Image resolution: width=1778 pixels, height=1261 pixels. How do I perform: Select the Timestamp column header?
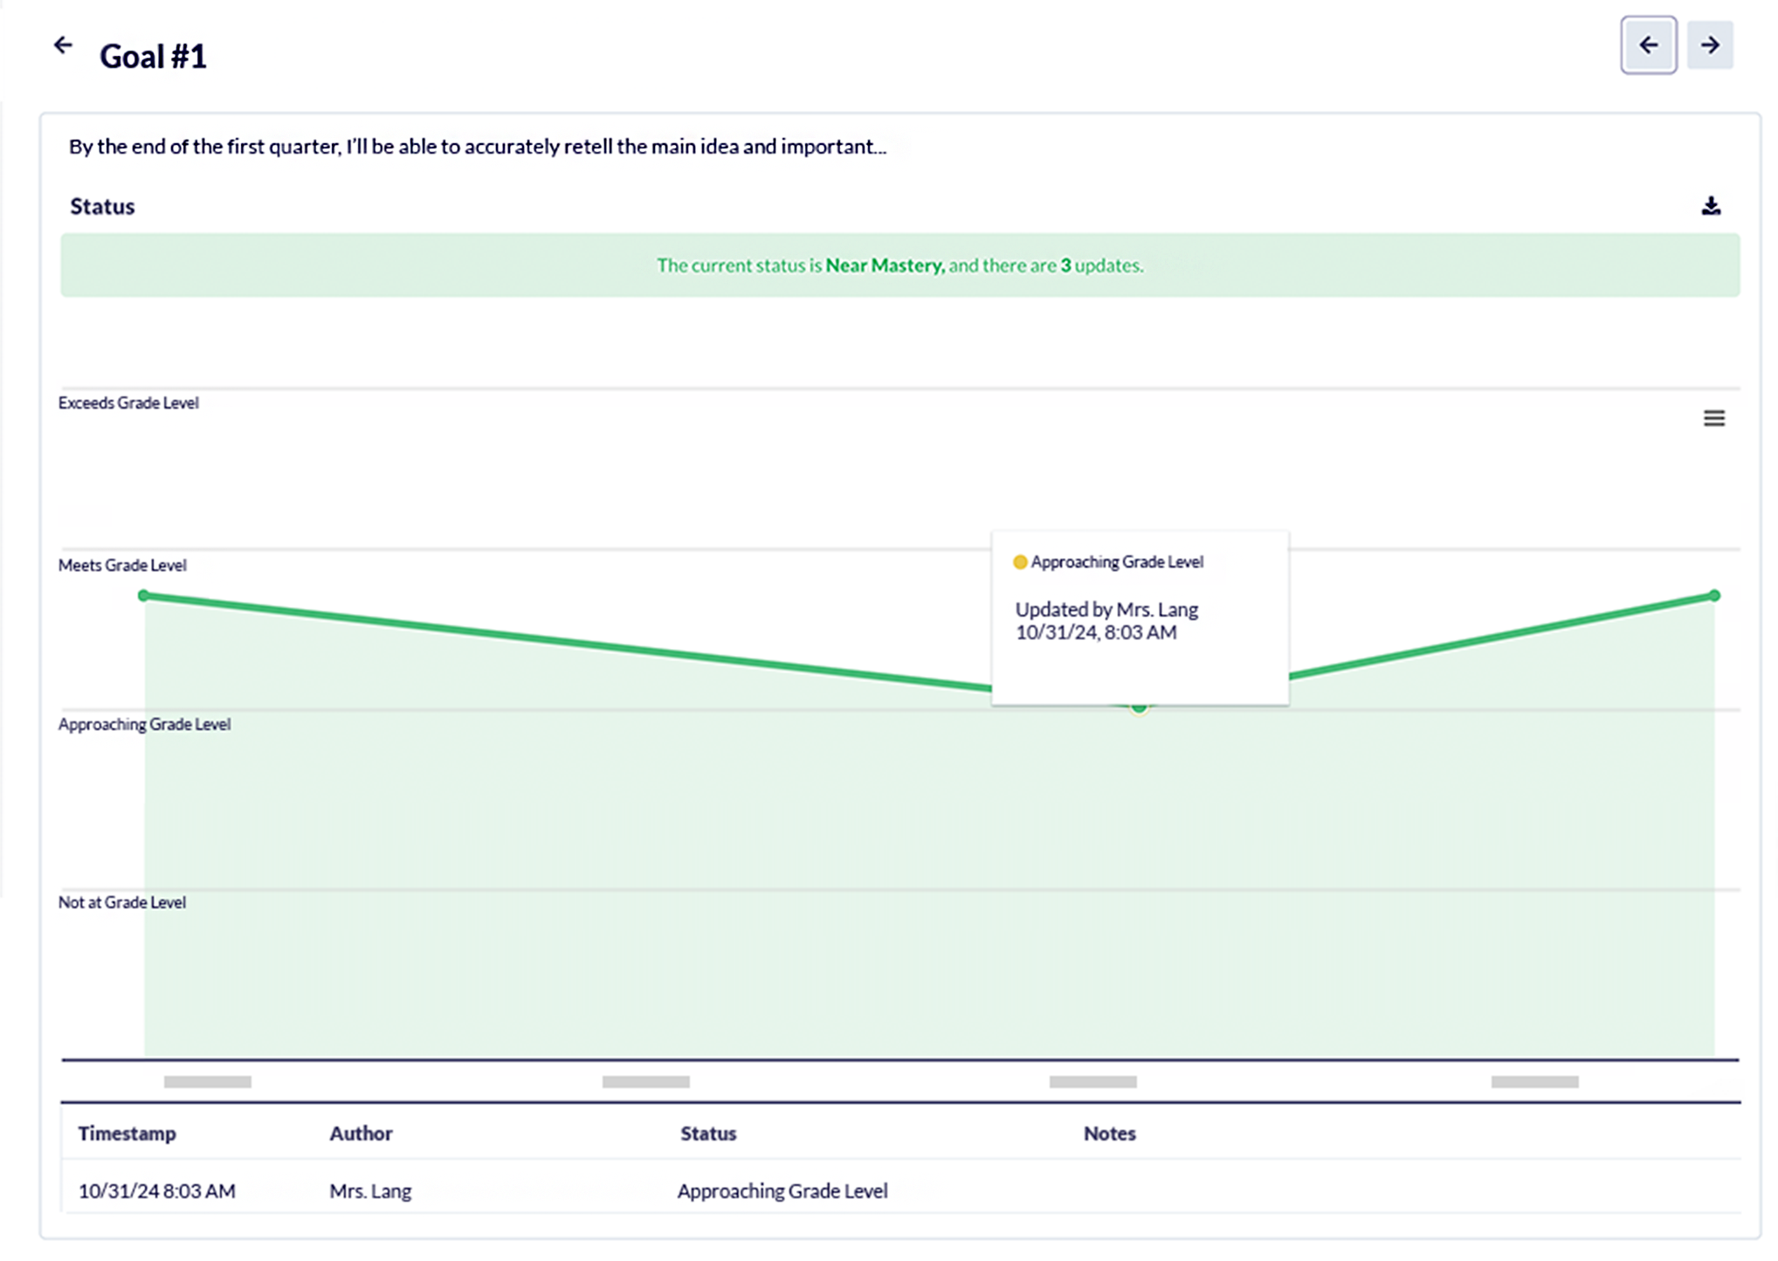pyautogui.click(x=127, y=1134)
